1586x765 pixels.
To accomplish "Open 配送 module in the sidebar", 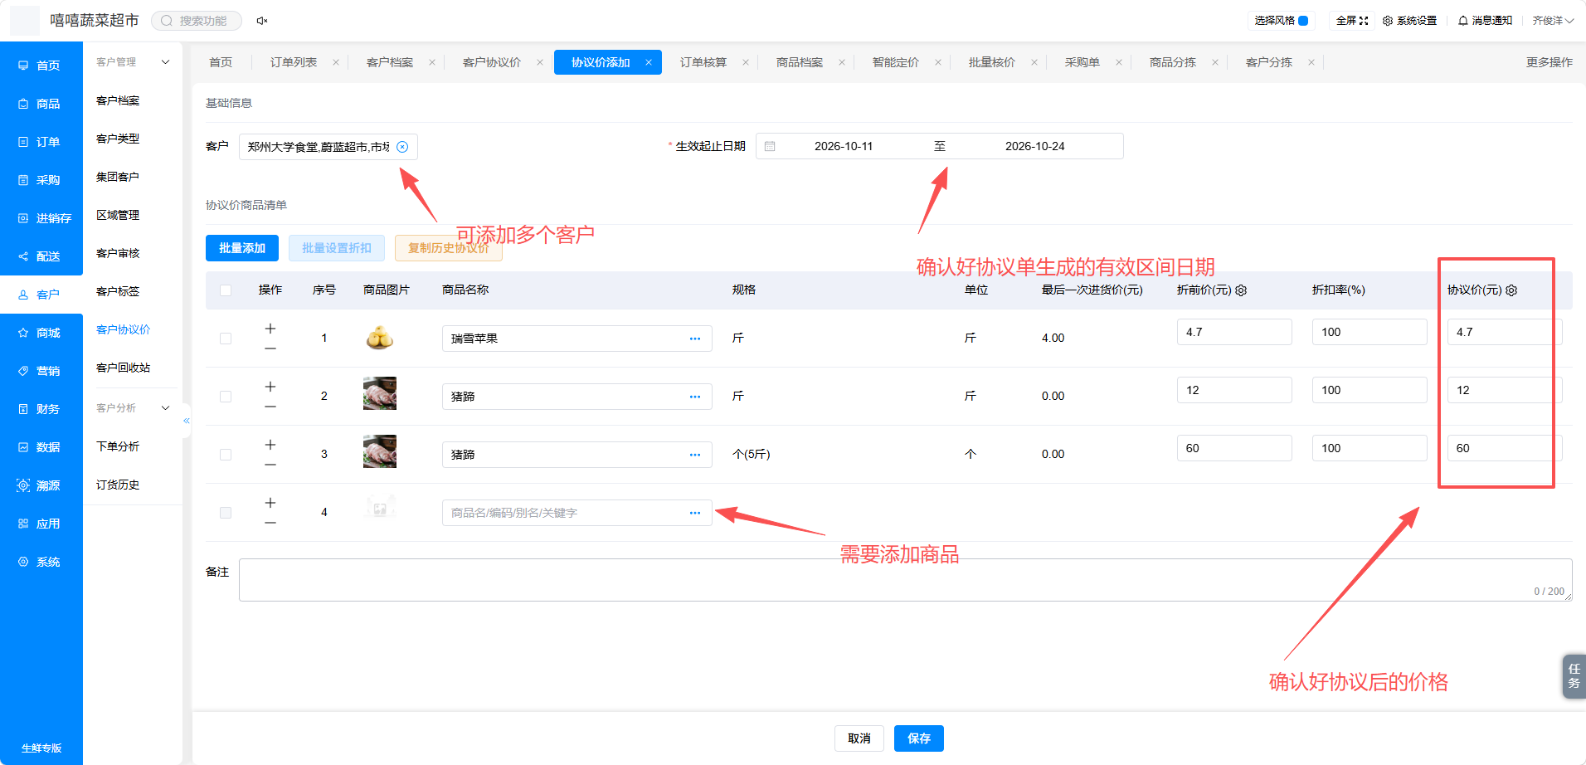I will point(41,256).
